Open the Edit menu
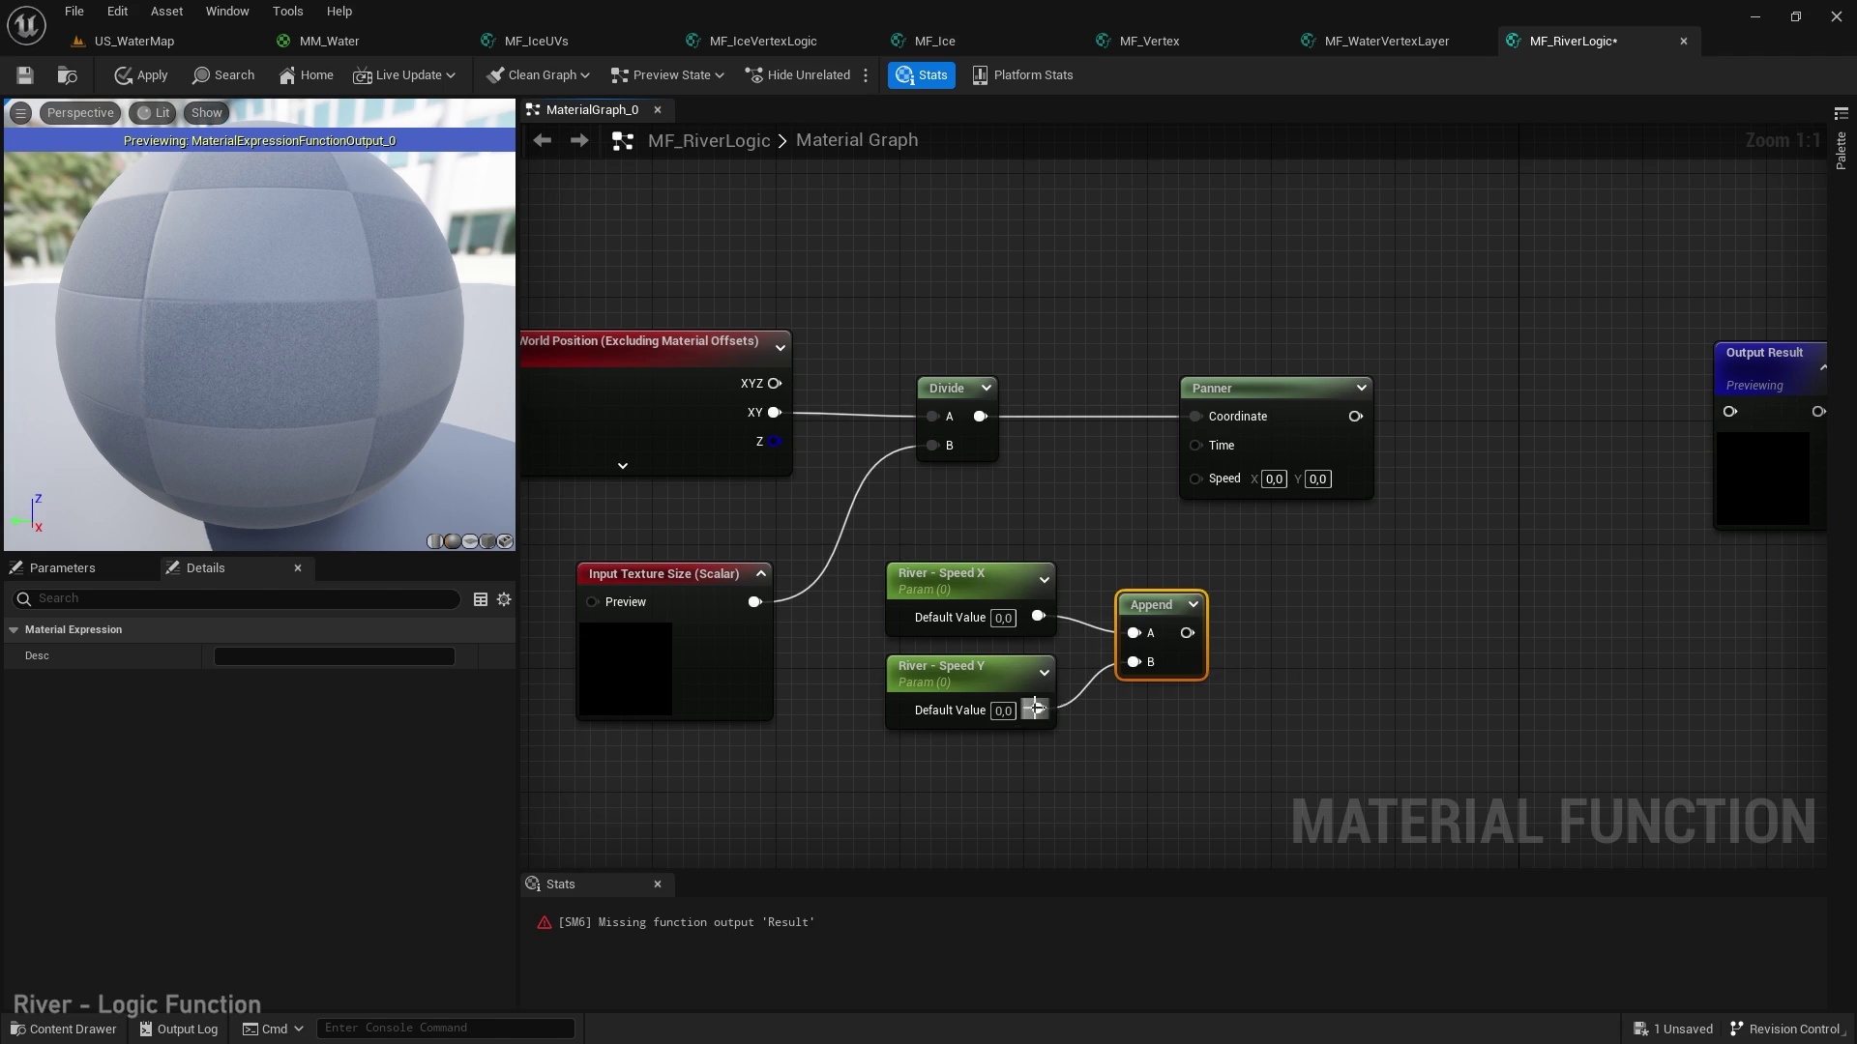The width and height of the screenshot is (1857, 1044). 117,12
